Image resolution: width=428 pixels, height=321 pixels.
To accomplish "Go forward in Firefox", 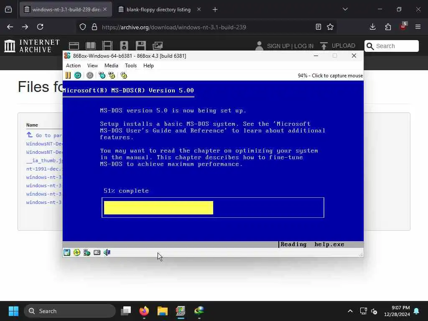I will point(25,27).
